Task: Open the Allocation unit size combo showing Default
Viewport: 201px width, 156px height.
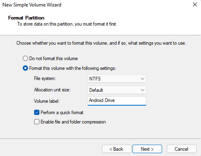Action: [x=117, y=90]
